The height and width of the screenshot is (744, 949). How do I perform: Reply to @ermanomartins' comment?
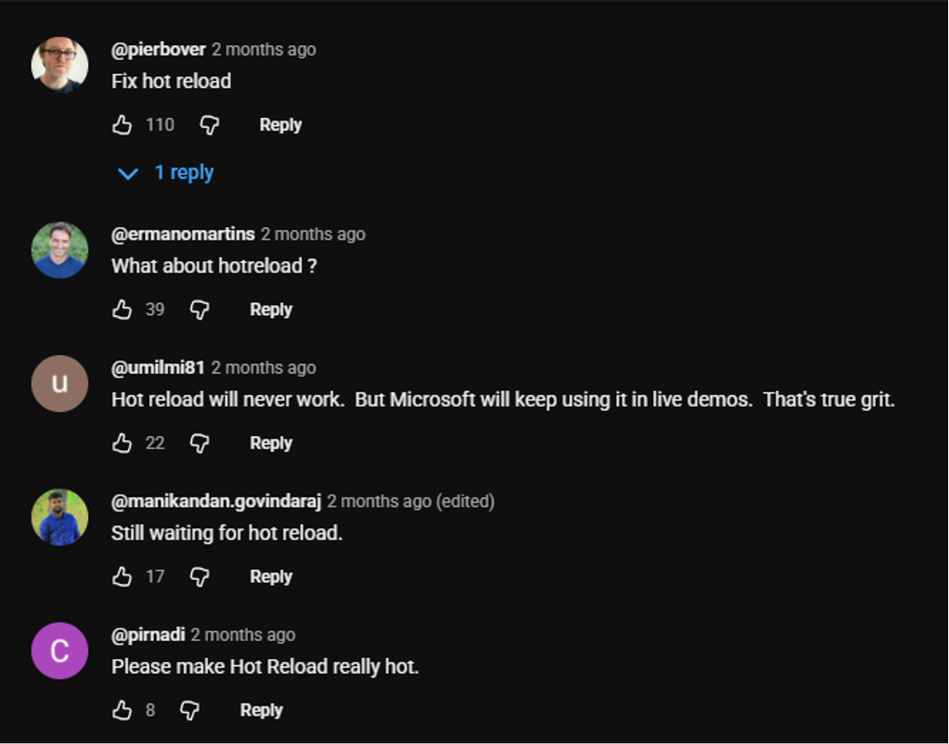(270, 309)
